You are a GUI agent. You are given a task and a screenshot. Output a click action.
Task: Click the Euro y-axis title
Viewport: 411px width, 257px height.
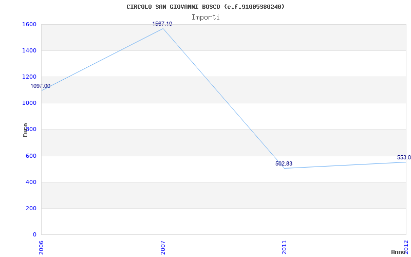coord(25,131)
